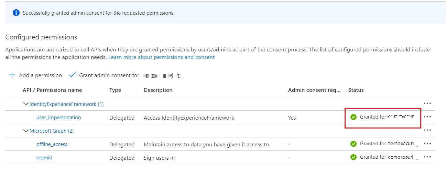Select Delegated type in openid row
The height and width of the screenshot is (195, 446).
[x=122, y=158]
